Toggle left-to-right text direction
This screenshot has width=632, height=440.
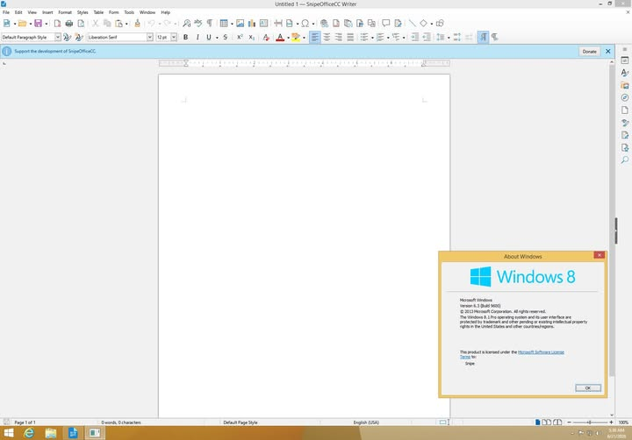point(483,37)
